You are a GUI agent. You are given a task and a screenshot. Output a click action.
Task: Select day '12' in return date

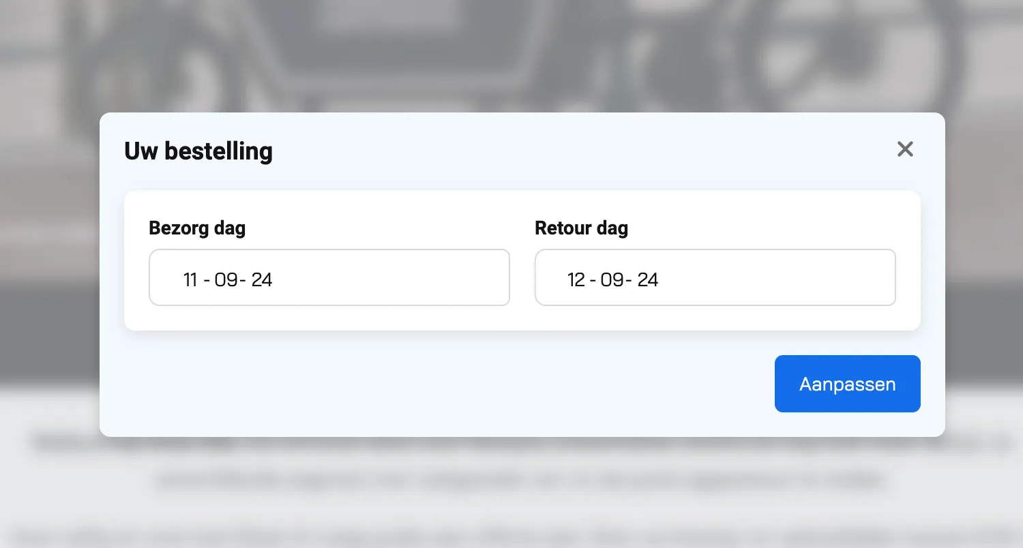(x=576, y=279)
